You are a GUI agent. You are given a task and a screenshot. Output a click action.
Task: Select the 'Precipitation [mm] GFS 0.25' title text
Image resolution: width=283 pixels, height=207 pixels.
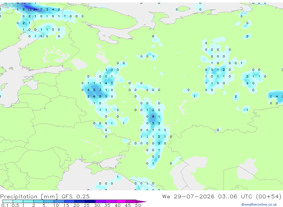point(45,197)
